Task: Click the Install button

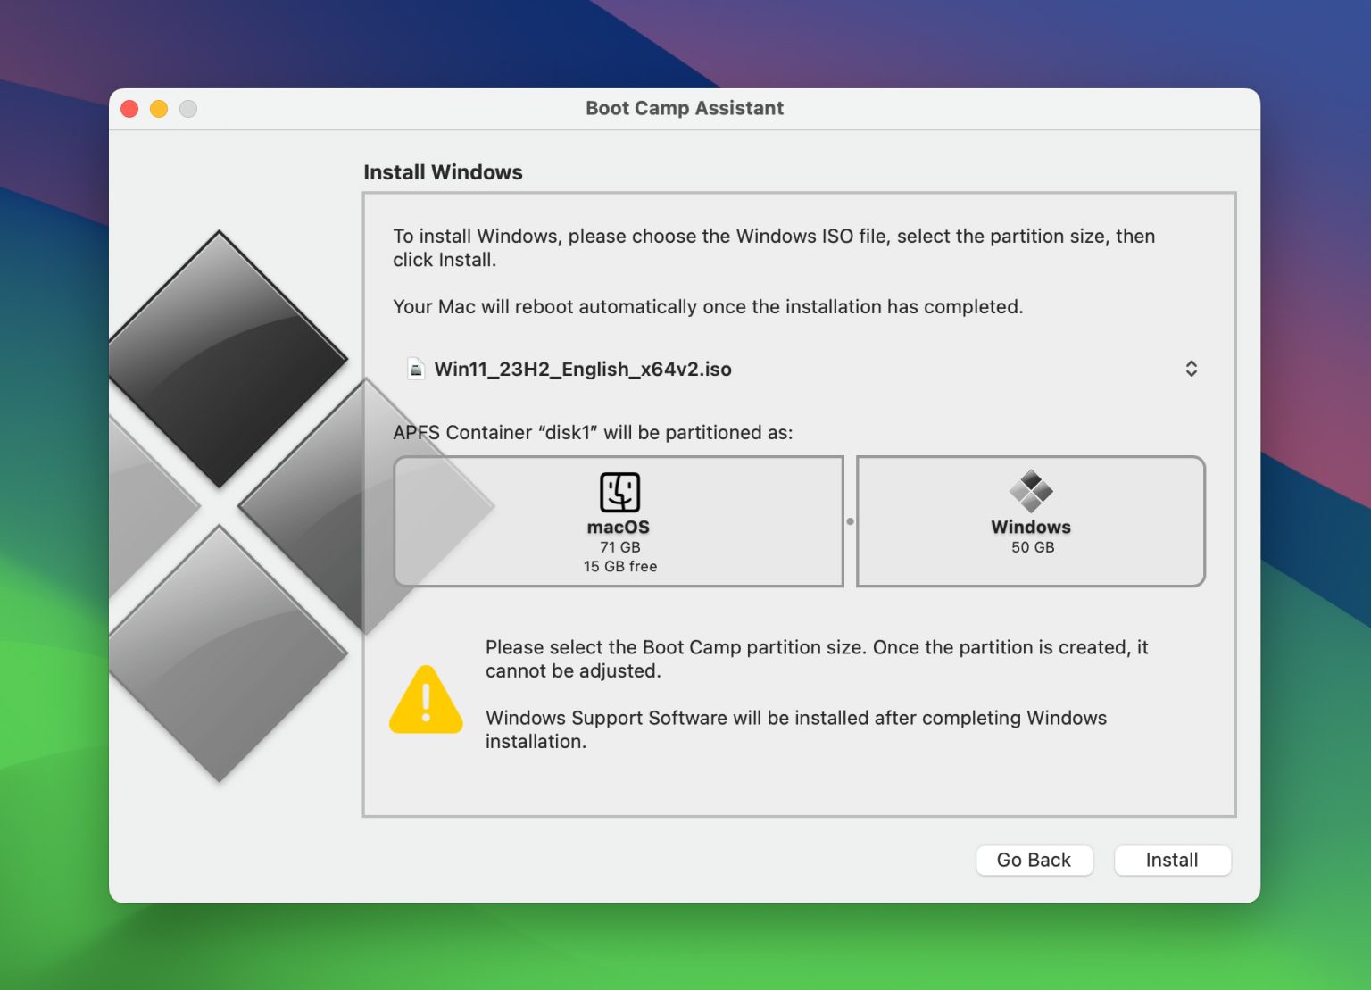Action: coord(1172,860)
